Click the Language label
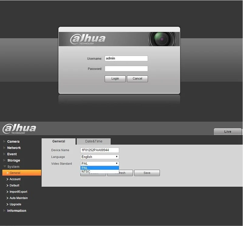The width and height of the screenshot is (243, 226). 58,157
